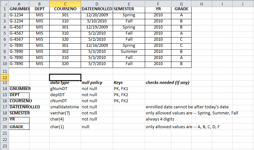Viewport: 254px width, 150px height.
Task: Click the smalldatetime data type cell
Action: click(x=65, y=107)
